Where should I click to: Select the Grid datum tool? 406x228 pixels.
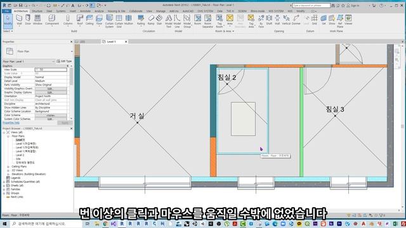point(315,20)
